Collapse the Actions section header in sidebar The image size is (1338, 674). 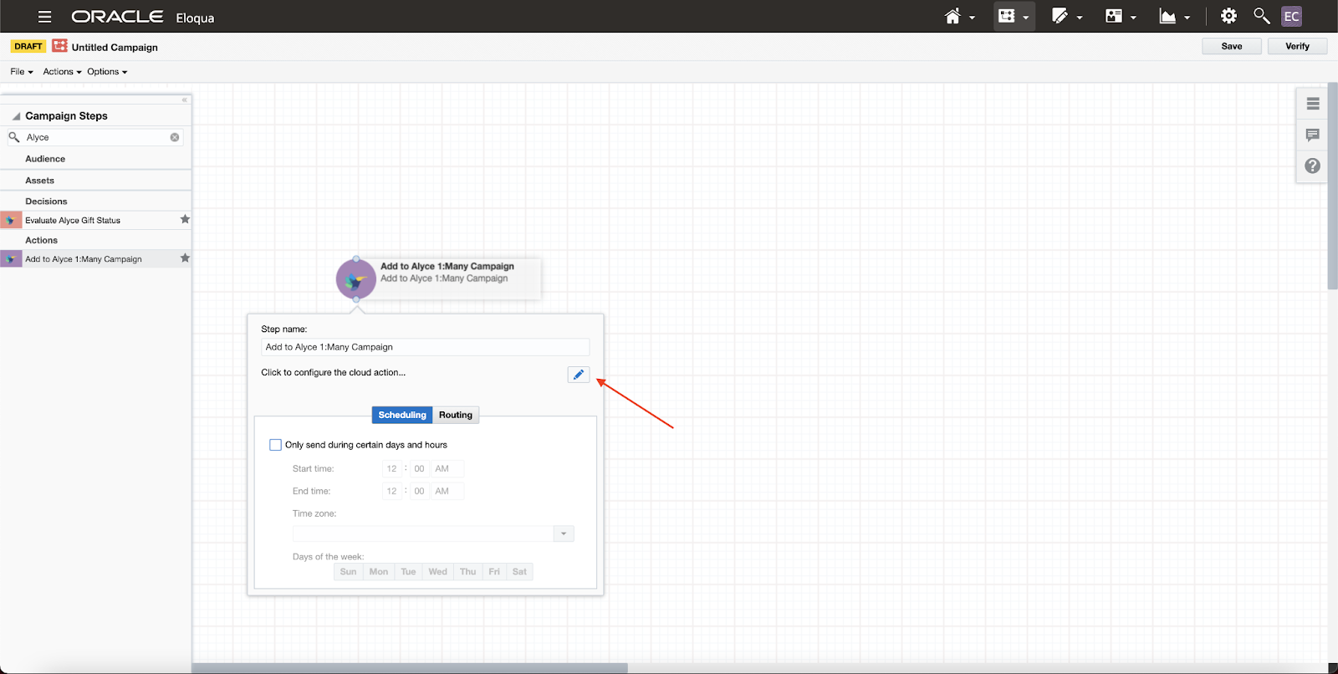point(41,240)
